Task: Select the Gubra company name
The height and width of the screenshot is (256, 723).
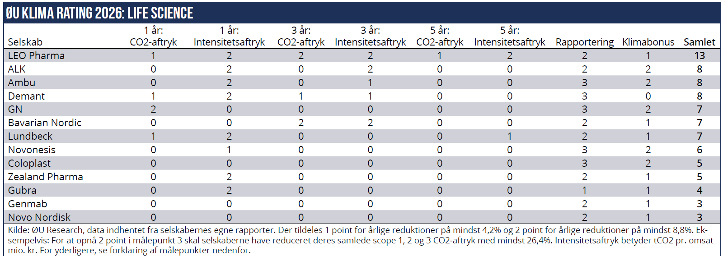Action: pos(22,190)
